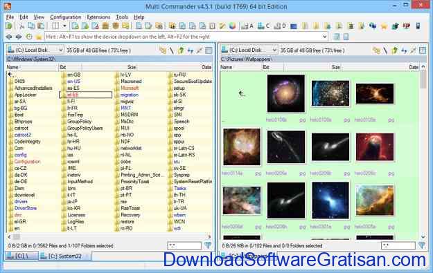This screenshot has width=433, height=273.
Task: Toggle the panel layout split icon
Action: click(55, 26)
